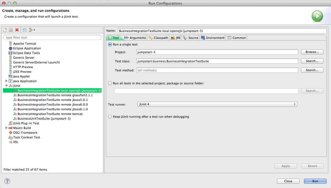Delete the selected launch configuration
The image size is (331, 188).
tap(17, 30)
